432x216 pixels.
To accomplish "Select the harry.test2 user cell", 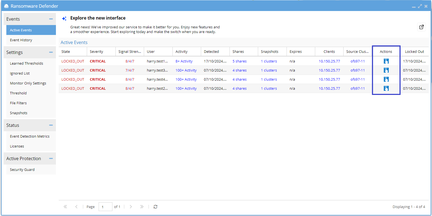I will click(157, 88).
